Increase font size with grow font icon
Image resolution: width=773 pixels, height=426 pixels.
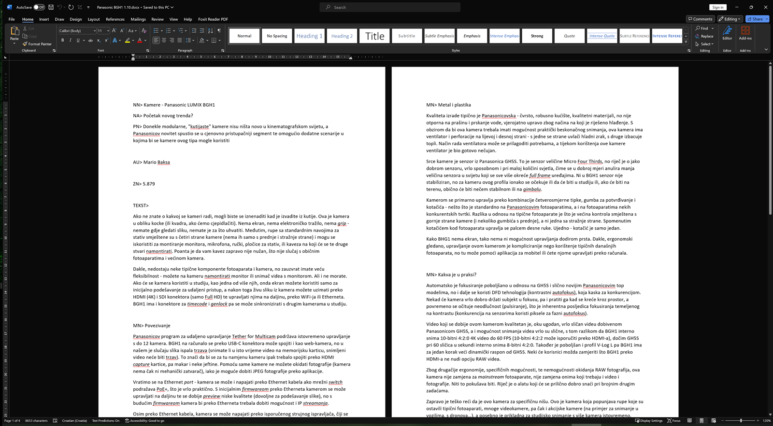[115, 30]
